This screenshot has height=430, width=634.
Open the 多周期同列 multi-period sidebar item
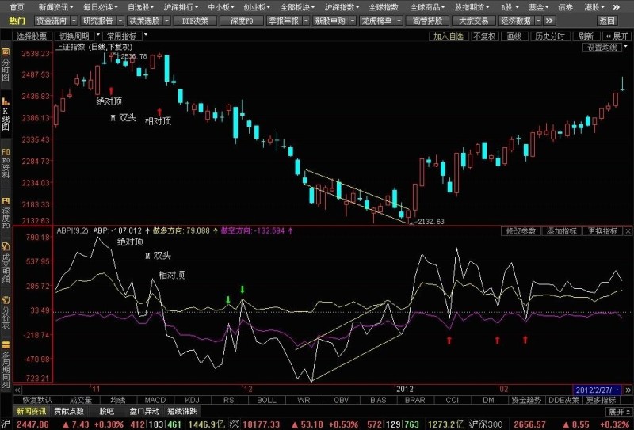[6, 364]
